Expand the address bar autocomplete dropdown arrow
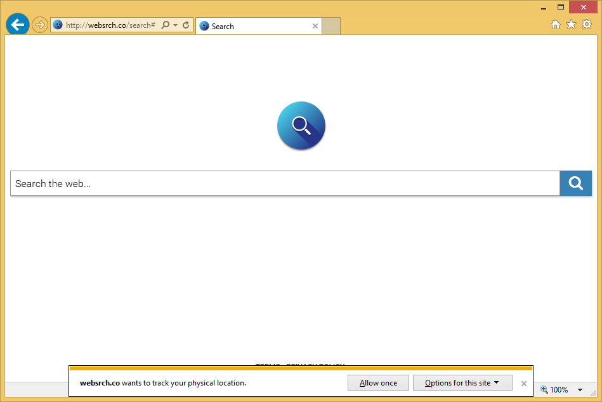The image size is (602, 402). click(x=176, y=25)
